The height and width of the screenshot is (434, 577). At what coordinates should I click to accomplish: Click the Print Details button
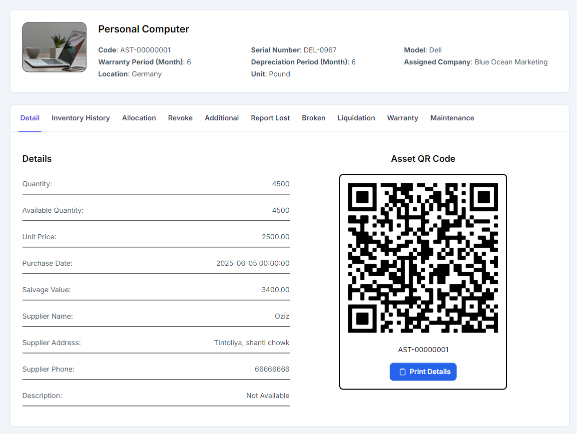tap(423, 372)
